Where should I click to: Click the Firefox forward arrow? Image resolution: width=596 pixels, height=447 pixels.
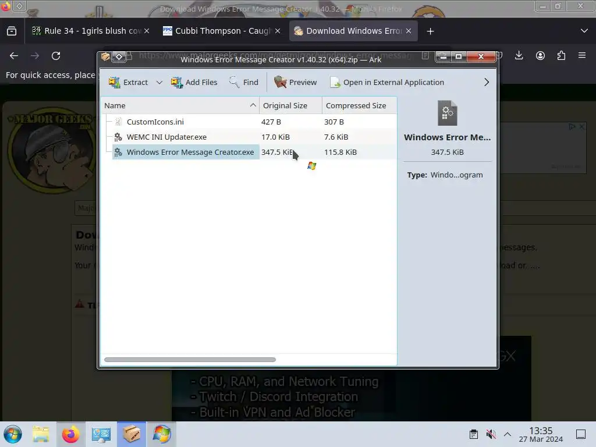35,56
